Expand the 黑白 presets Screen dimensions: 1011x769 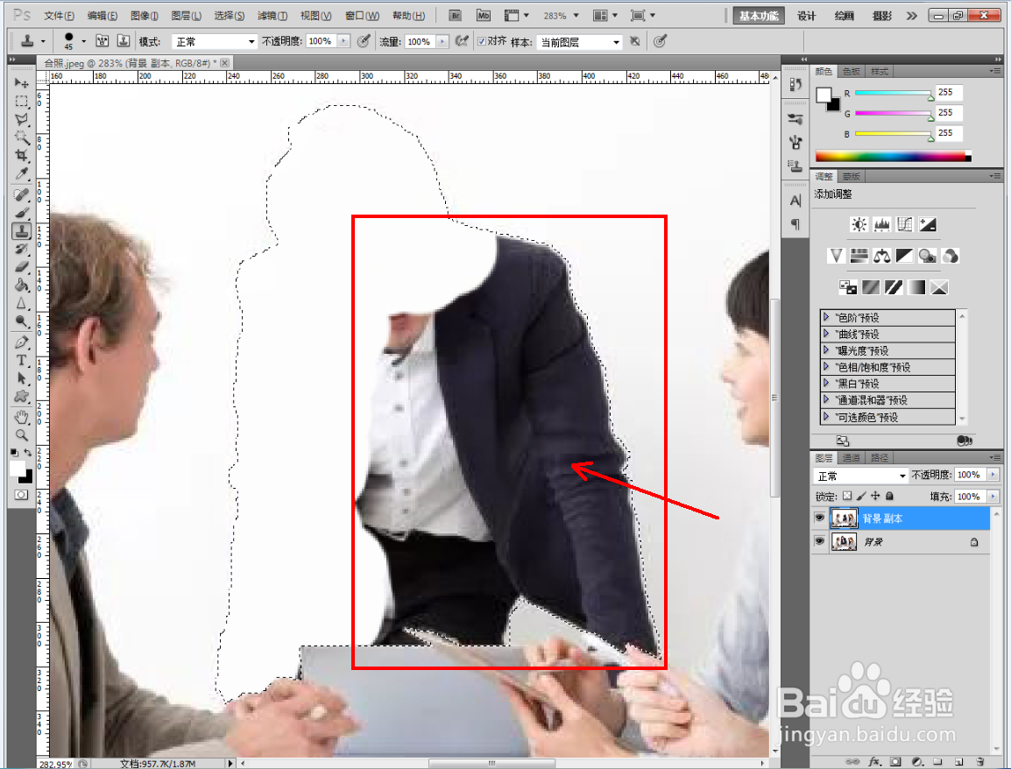pos(826,383)
